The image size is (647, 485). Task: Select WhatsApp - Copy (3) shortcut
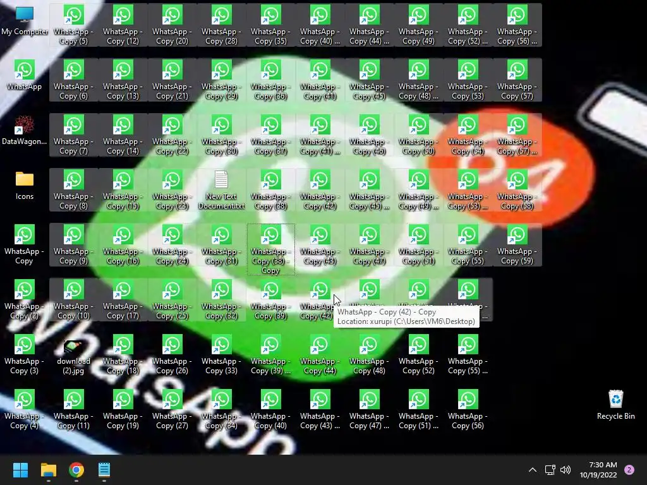pos(25,355)
